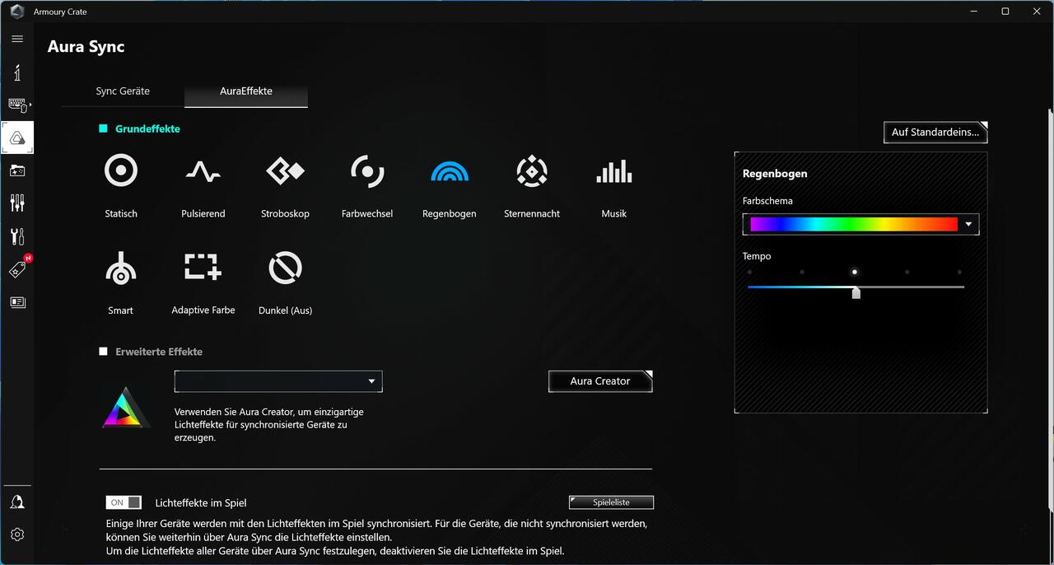Choose the Pulsierend effect icon
The image size is (1054, 565).
[203, 171]
